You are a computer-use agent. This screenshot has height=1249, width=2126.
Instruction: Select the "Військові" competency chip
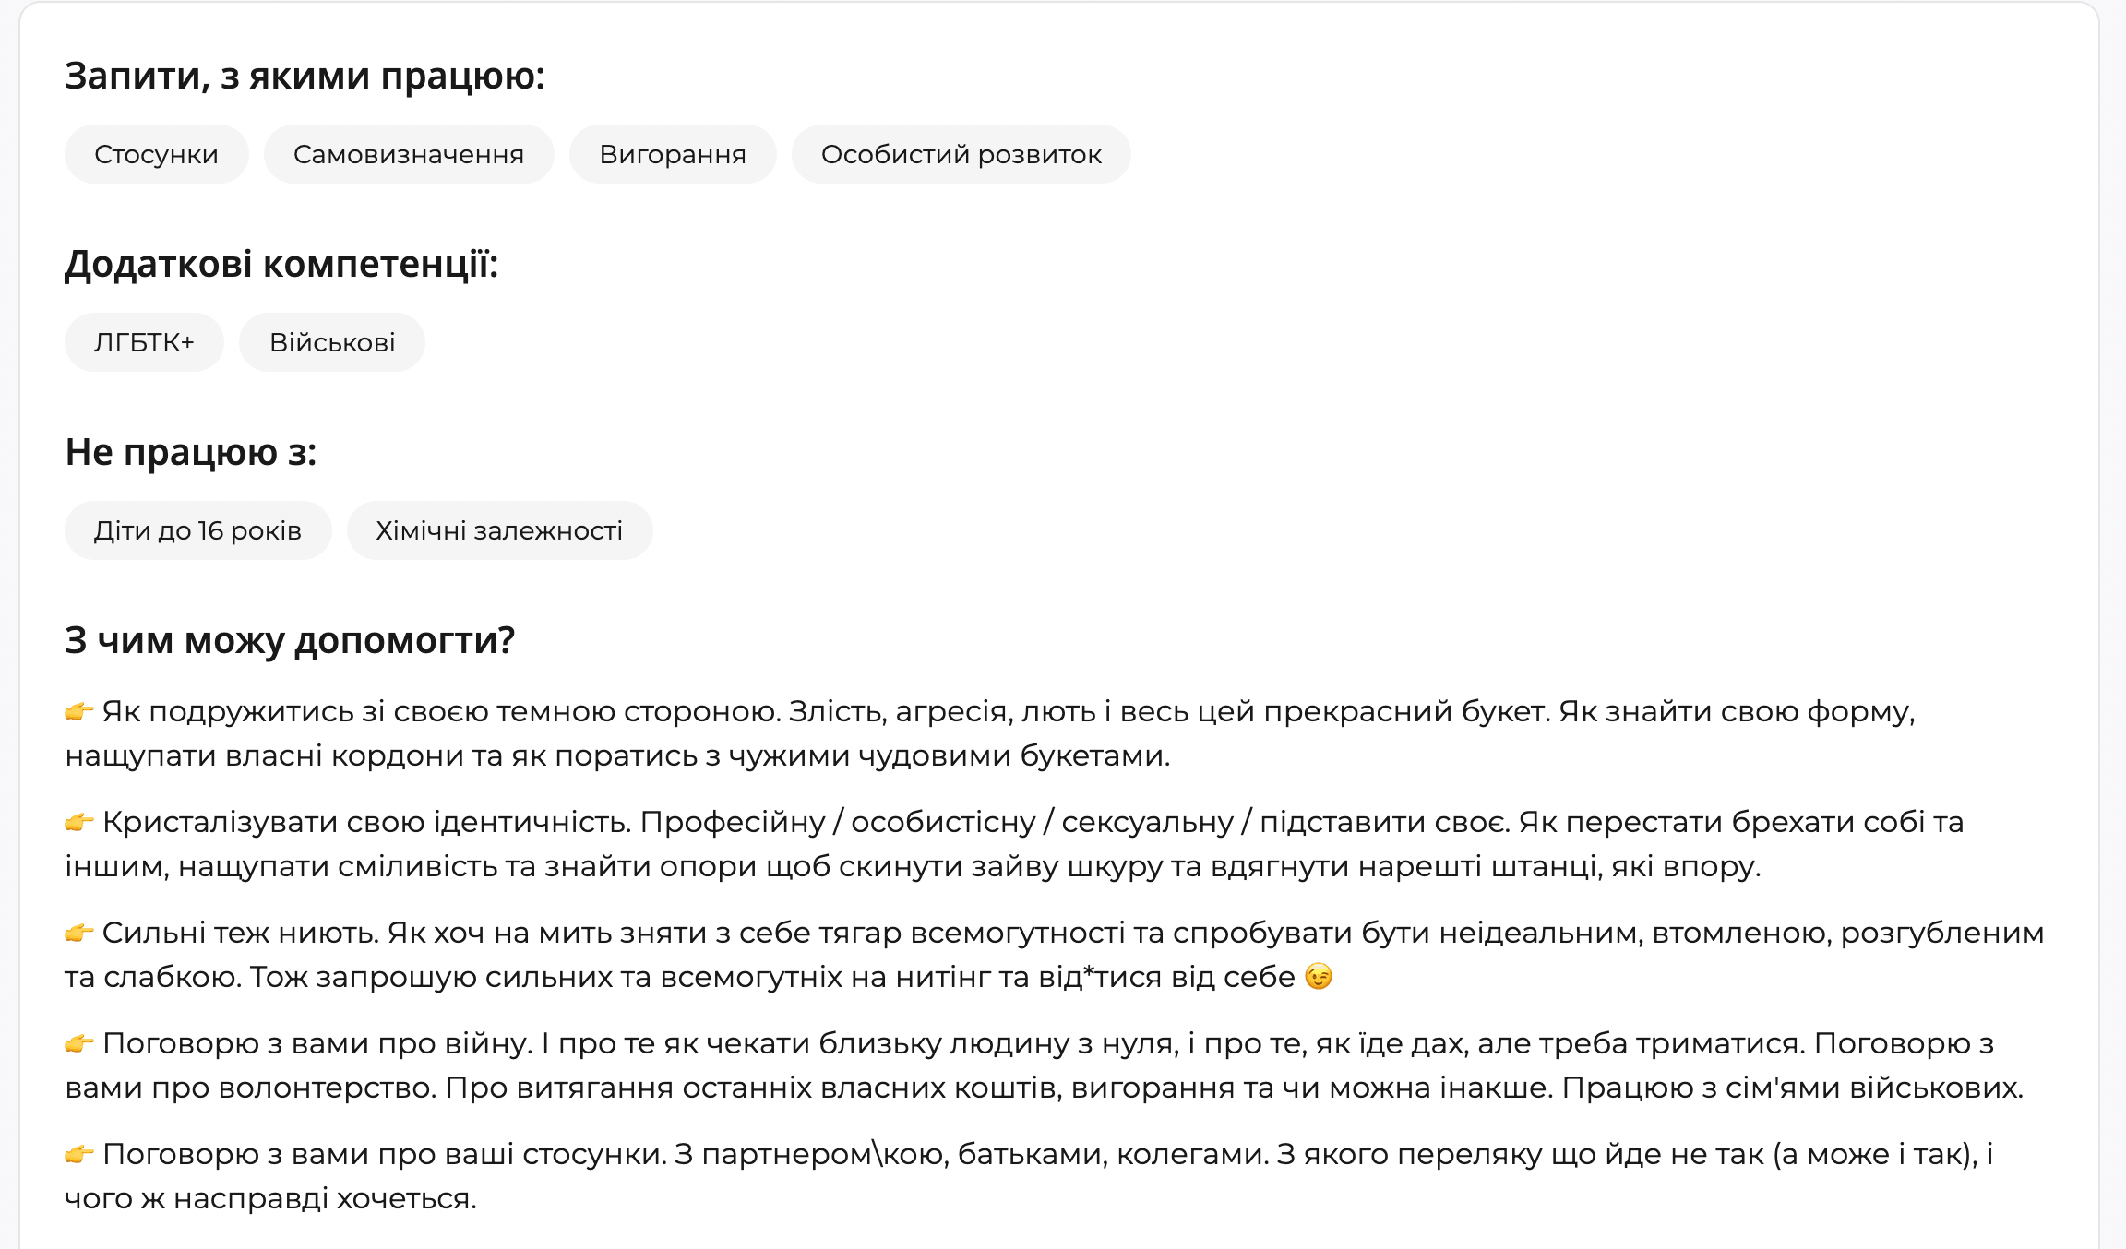click(332, 342)
